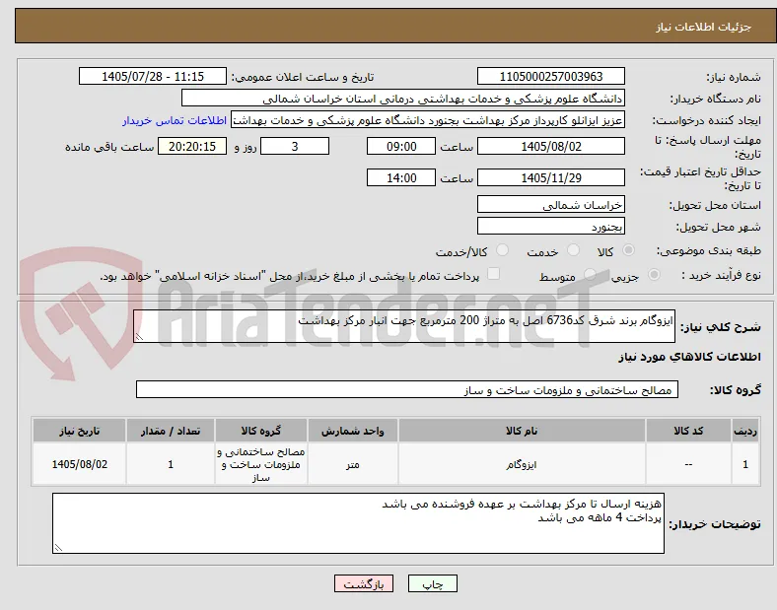Click the buyer notes text area
777x610 pixels.
(x=358, y=523)
